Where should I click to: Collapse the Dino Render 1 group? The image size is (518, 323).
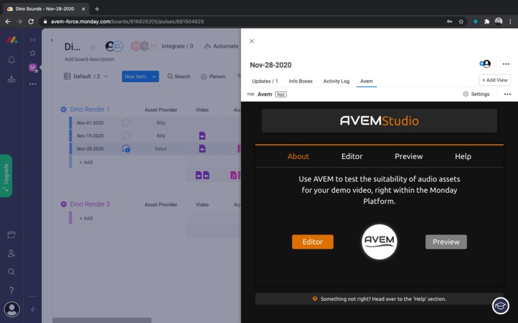pos(64,110)
